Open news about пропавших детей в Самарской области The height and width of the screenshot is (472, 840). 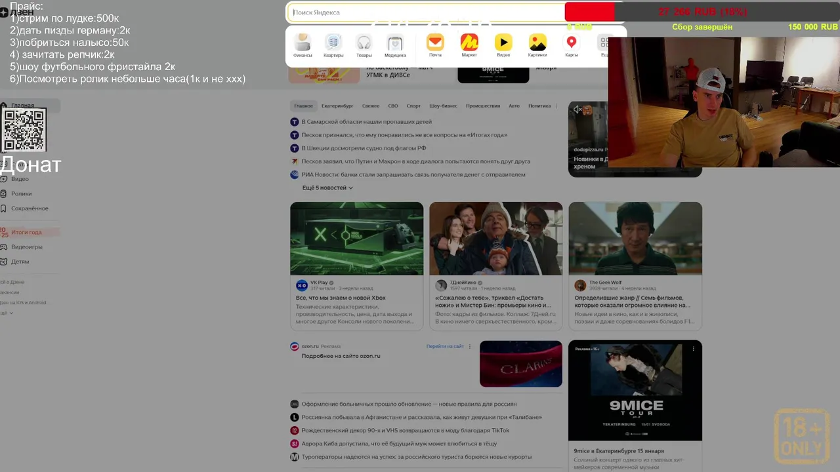(x=367, y=122)
